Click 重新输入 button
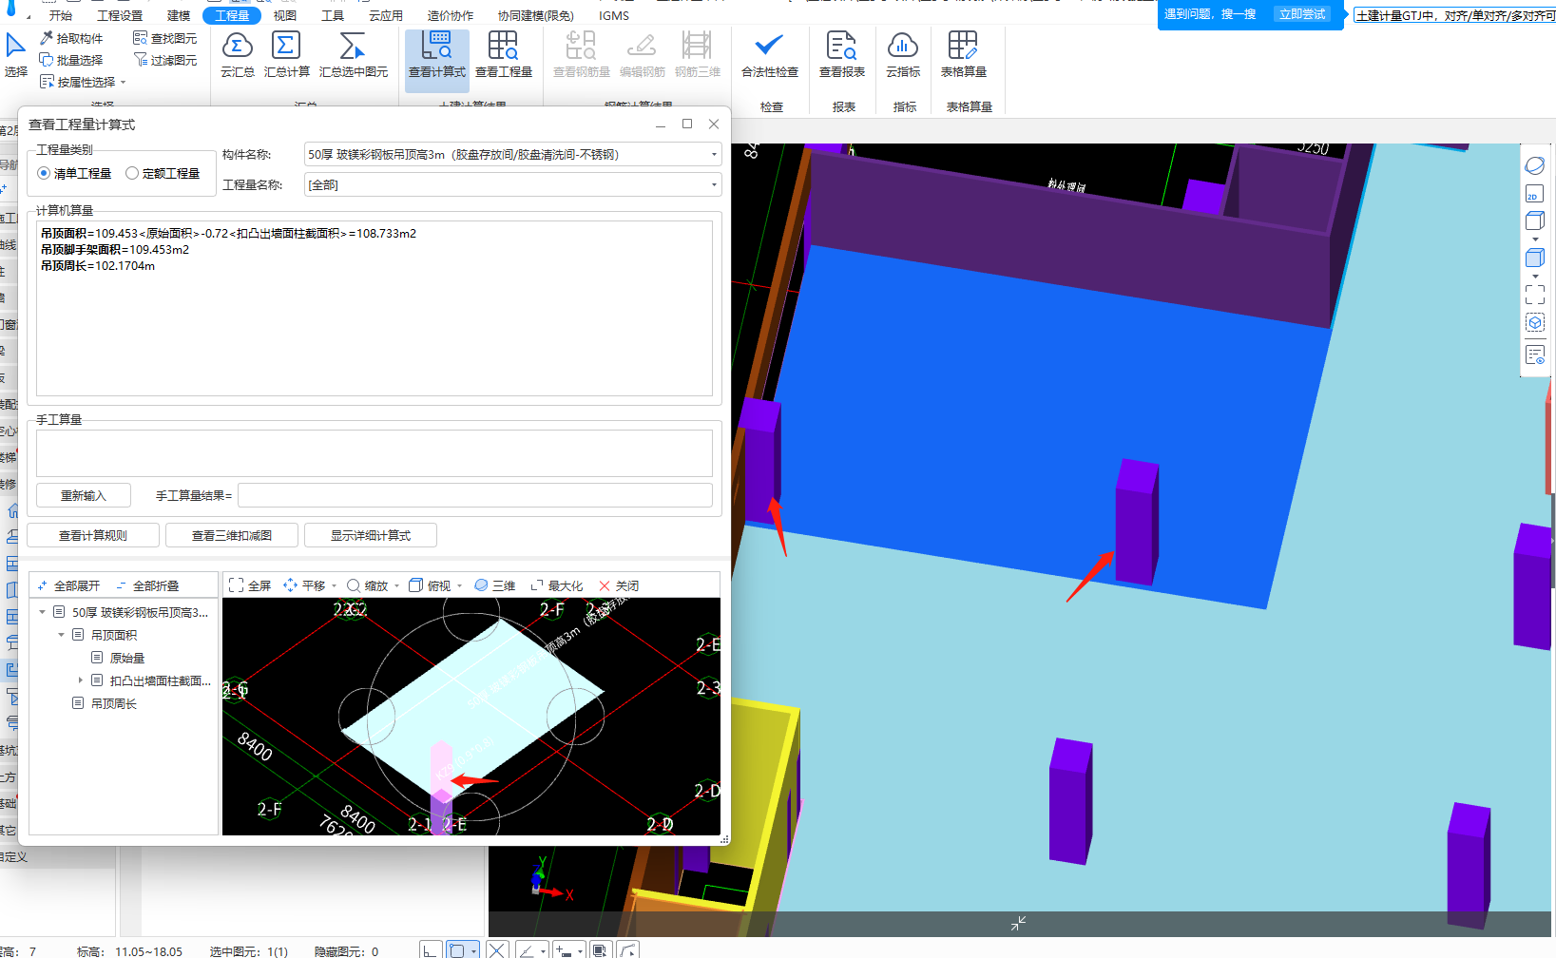The width and height of the screenshot is (1556, 958). [84, 495]
